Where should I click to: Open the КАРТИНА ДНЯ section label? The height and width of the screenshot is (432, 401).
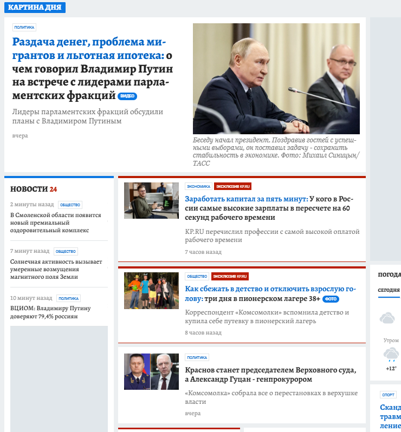coord(35,8)
